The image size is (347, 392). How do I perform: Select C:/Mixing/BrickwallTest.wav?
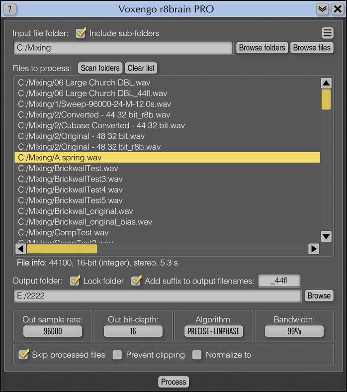tap(167, 168)
